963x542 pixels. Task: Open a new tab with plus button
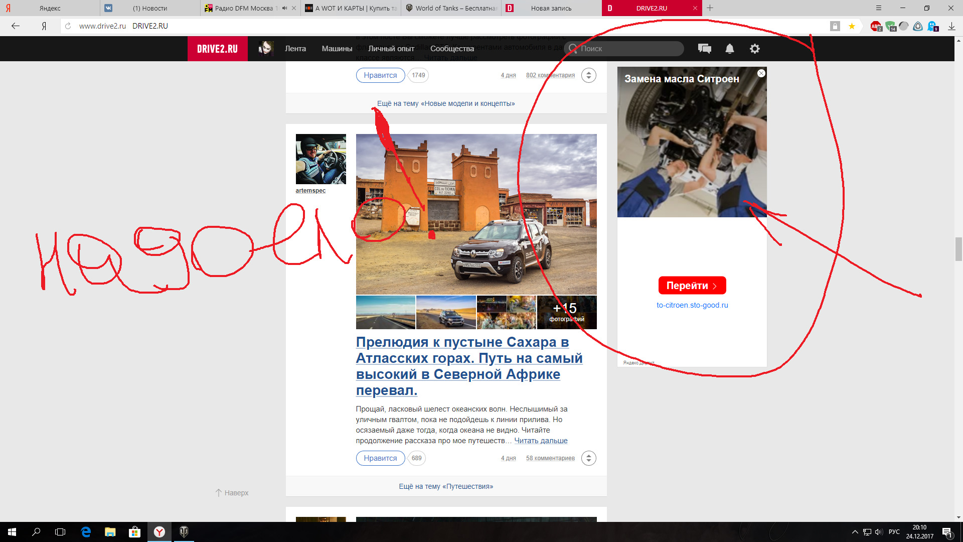tap(710, 8)
